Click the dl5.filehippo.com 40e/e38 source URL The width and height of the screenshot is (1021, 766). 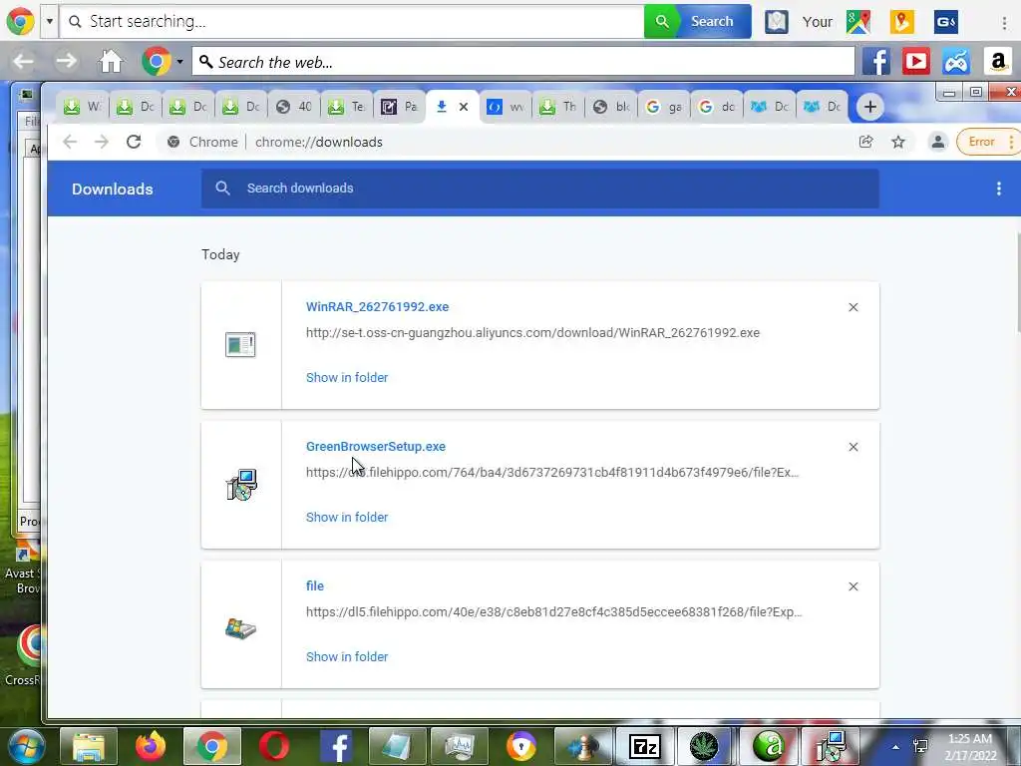tap(553, 612)
